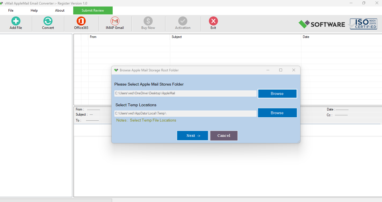Click the Software logo in toolbar
The image size is (382, 202).
[x=322, y=24]
